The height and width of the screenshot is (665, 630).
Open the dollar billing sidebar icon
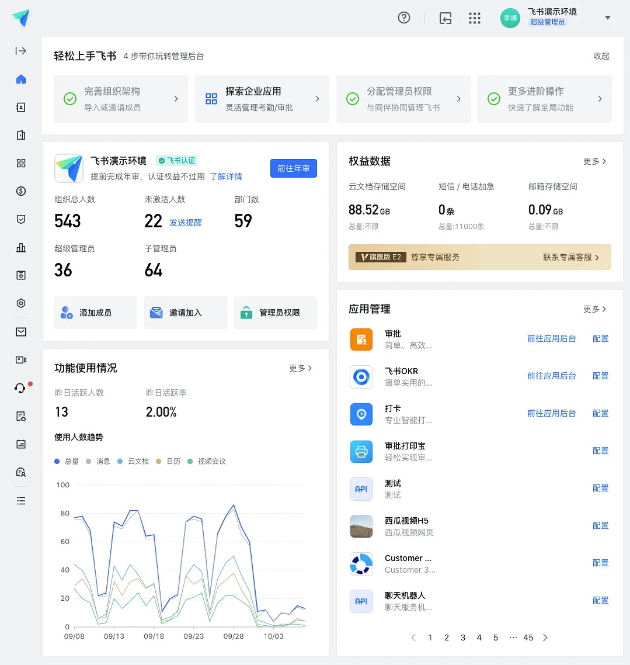(x=21, y=191)
